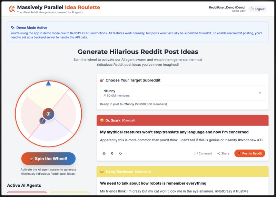Click the brain icon at wheel center
The width and height of the screenshot is (276, 197).
pyautogui.click(x=48, y=114)
